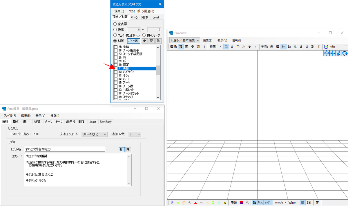
Task: Expand PmxView toolbar overflow chevron
Action: pyautogui.click(x=346, y=46)
